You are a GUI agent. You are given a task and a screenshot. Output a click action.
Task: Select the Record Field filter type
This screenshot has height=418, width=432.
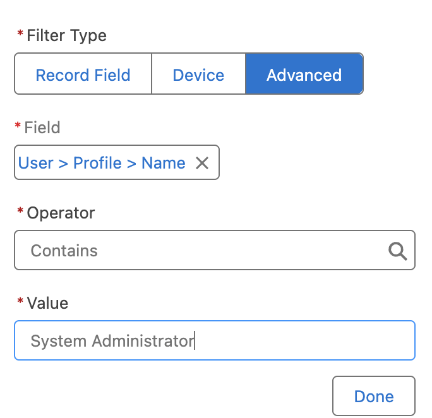[83, 75]
